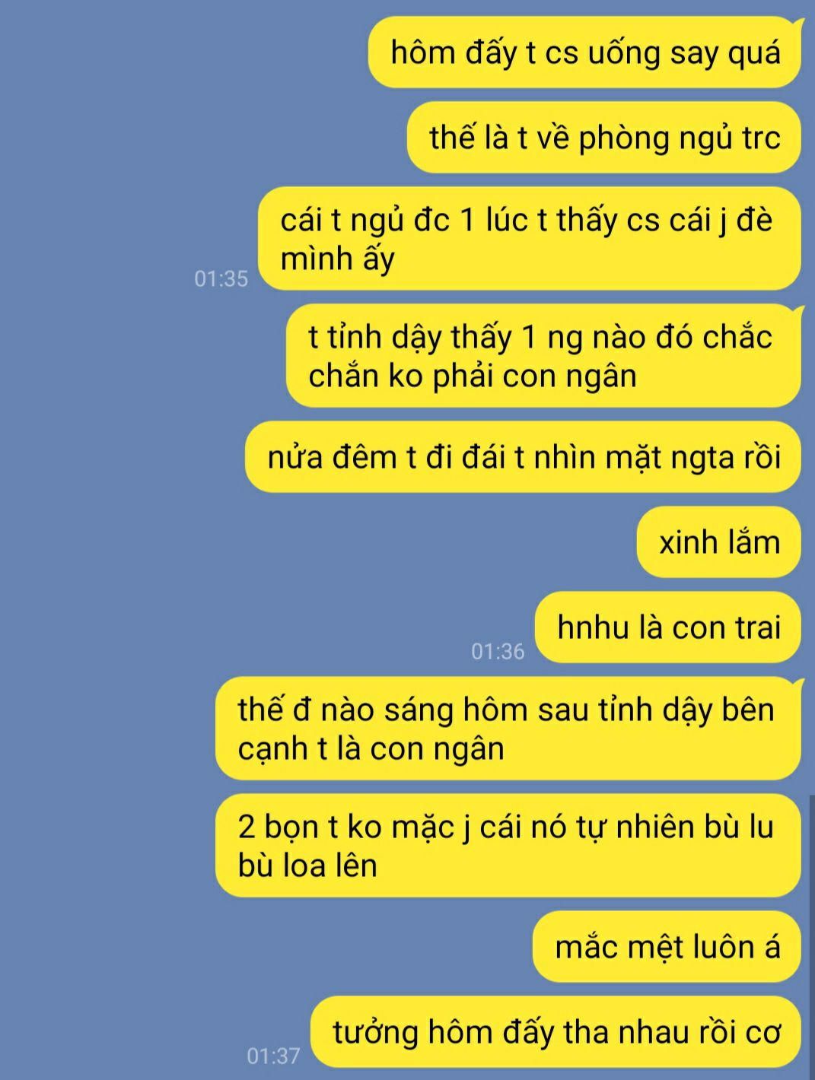Image resolution: width=815 pixels, height=1080 pixels.
Task: Tap 'mình ấy' text in the third bubble
Action: click(337, 259)
